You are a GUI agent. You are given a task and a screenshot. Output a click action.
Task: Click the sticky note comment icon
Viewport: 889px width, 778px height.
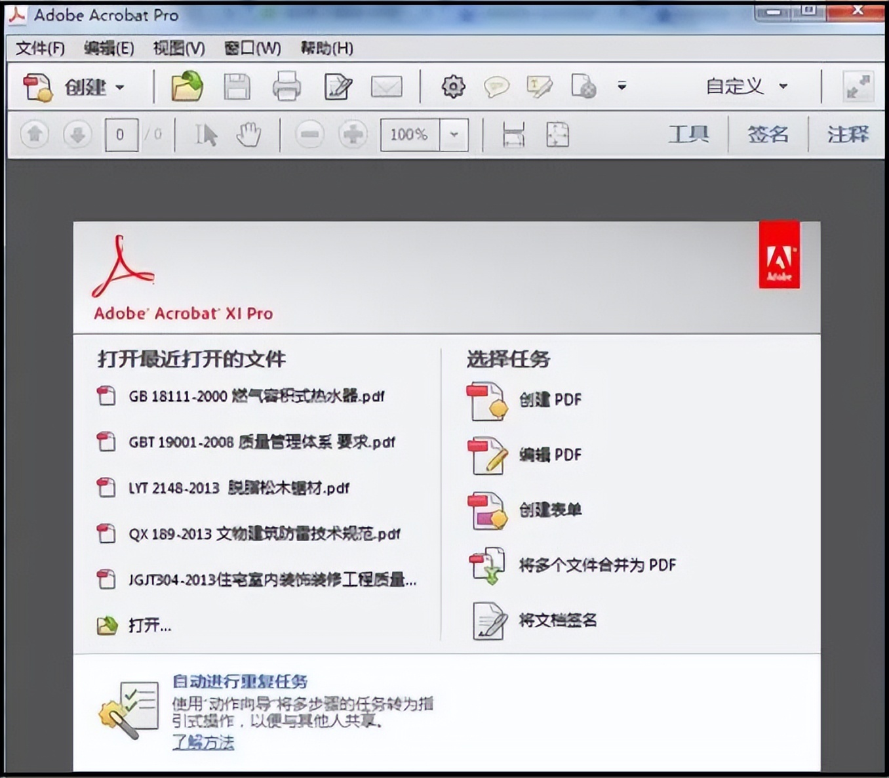tap(497, 86)
